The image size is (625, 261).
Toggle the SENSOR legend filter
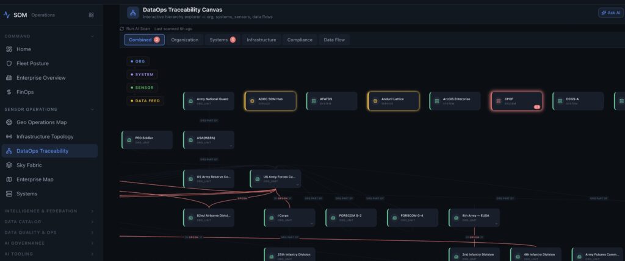[x=140, y=88]
